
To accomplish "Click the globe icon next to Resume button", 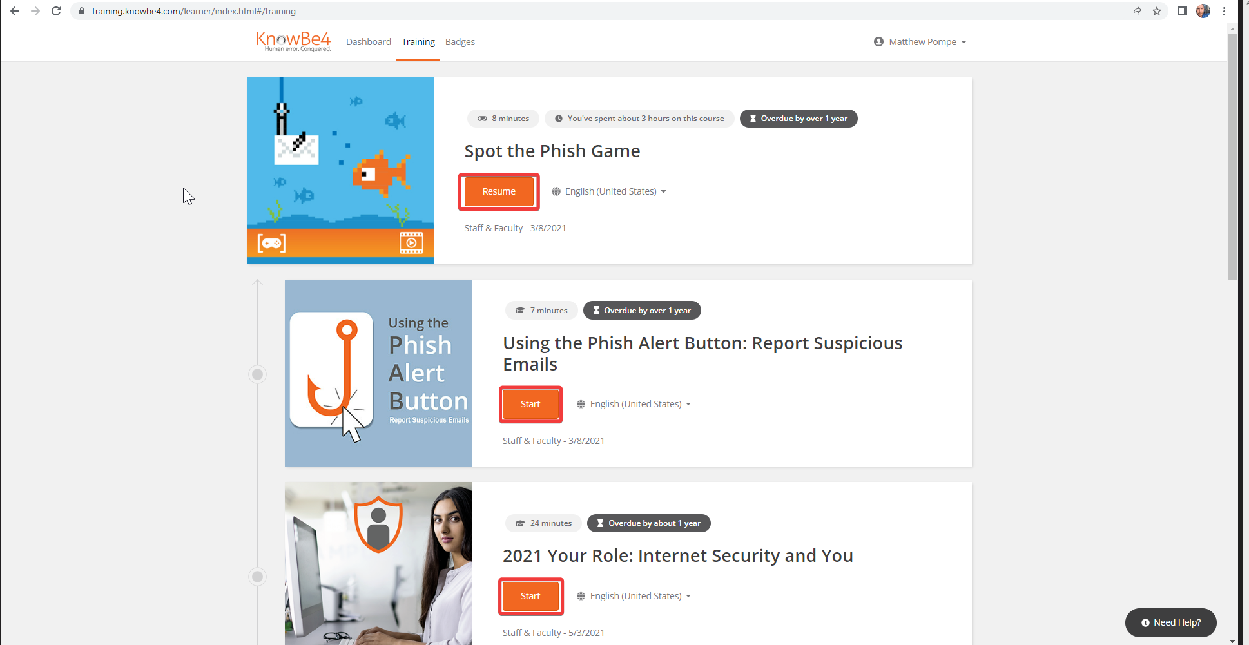I will [x=556, y=191].
